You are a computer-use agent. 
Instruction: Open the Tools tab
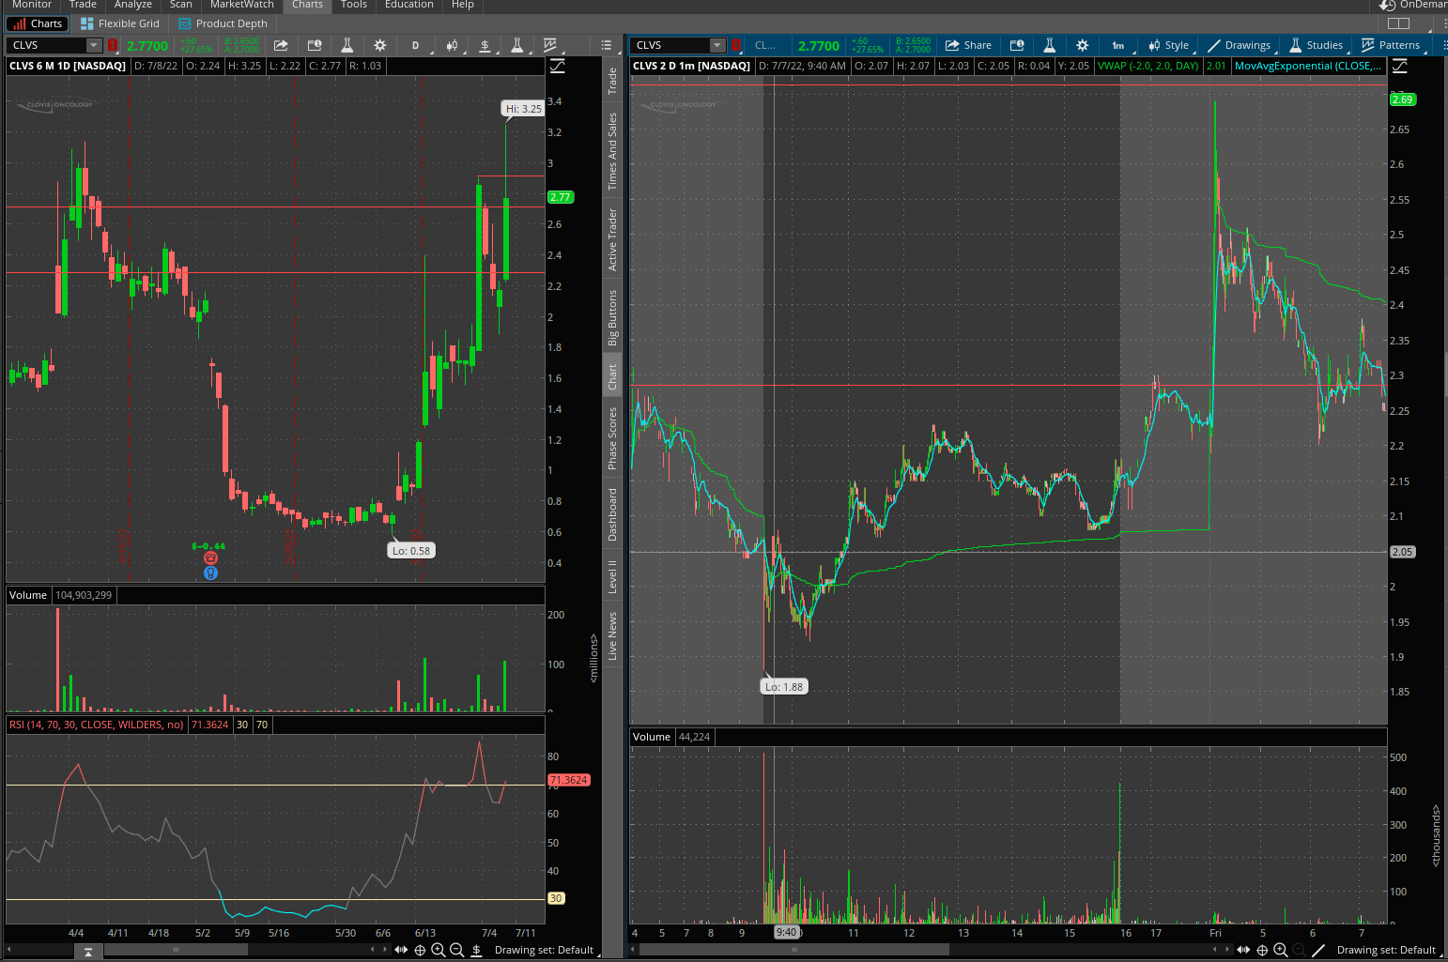click(x=354, y=5)
